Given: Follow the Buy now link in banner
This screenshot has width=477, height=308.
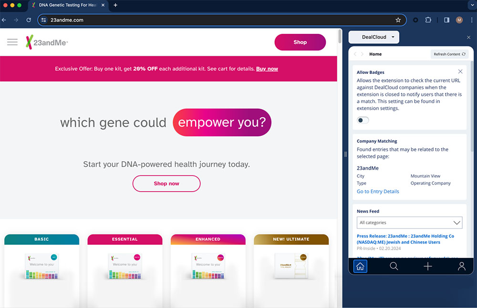Looking at the screenshot, I should click(x=267, y=69).
